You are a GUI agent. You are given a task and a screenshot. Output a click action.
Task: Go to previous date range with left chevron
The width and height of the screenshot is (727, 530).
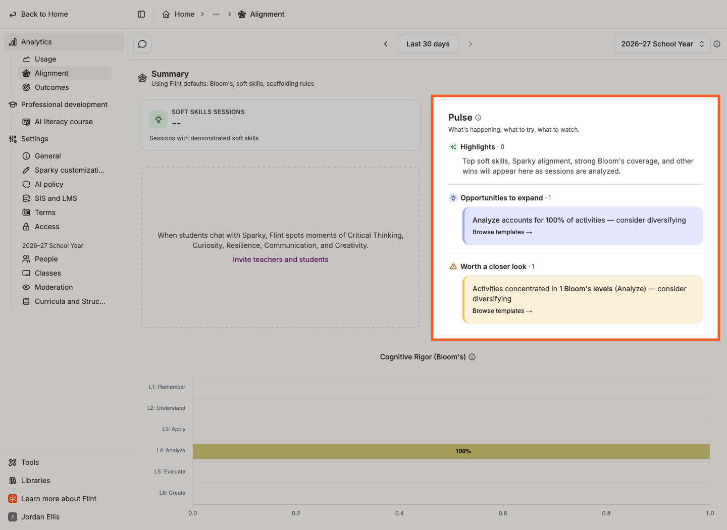click(386, 44)
